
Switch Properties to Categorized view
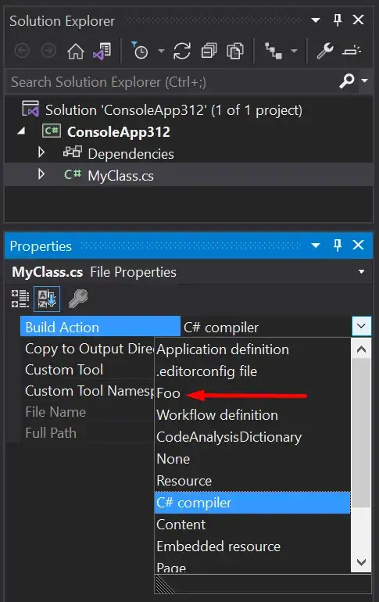tap(20, 299)
